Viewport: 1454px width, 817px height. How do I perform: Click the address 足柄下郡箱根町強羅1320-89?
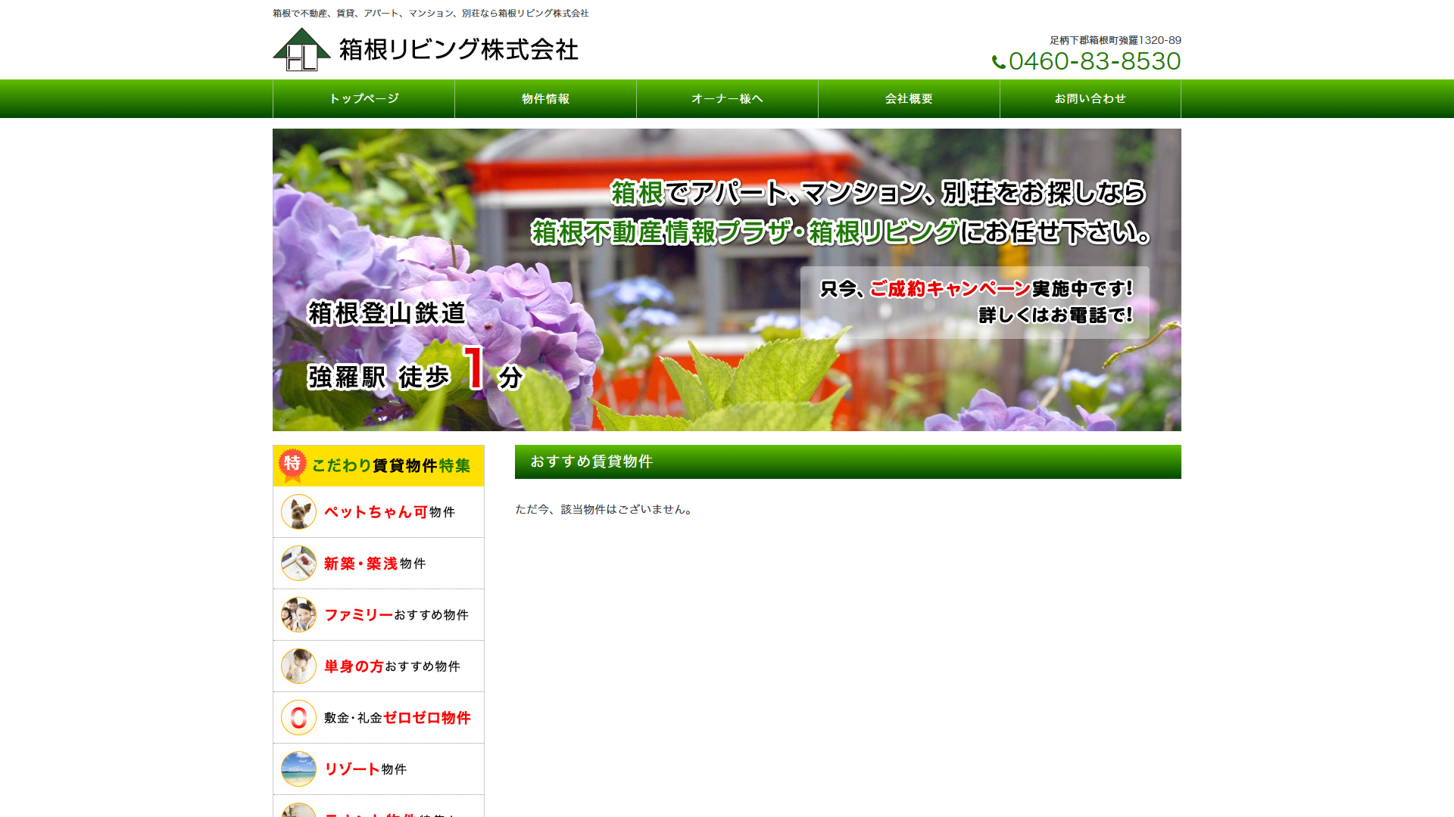[x=1115, y=40]
